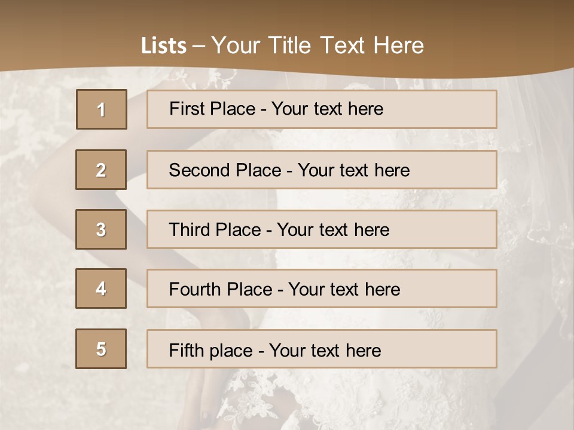Click the number 3 box

coord(102,229)
